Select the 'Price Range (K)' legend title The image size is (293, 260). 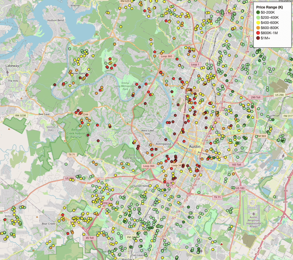[270, 7]
